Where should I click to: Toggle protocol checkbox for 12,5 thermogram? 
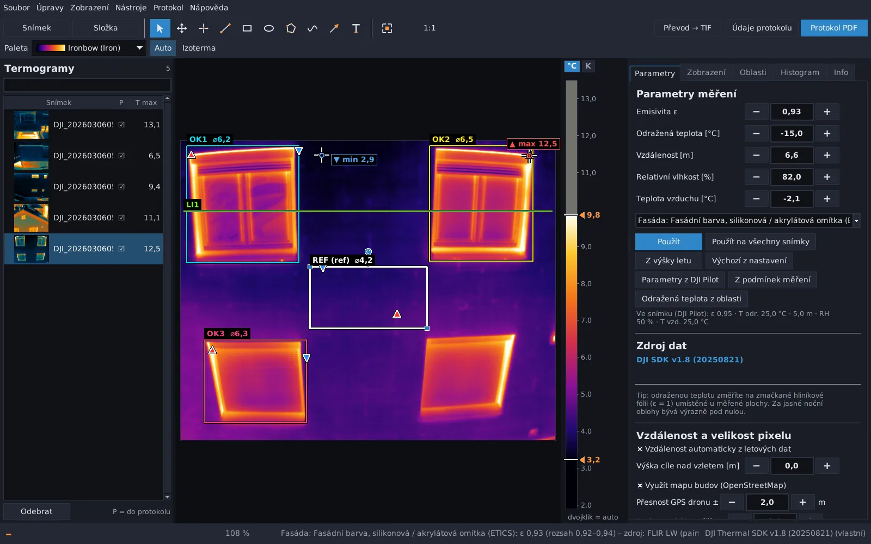pos(121,249)
